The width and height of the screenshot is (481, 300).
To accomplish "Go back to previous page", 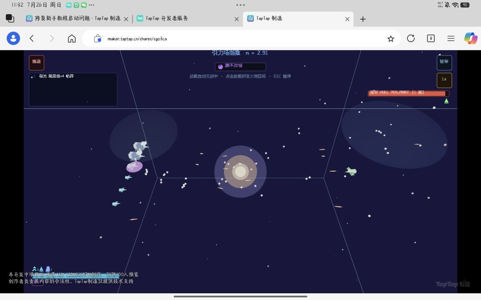I will pos(32,39).
